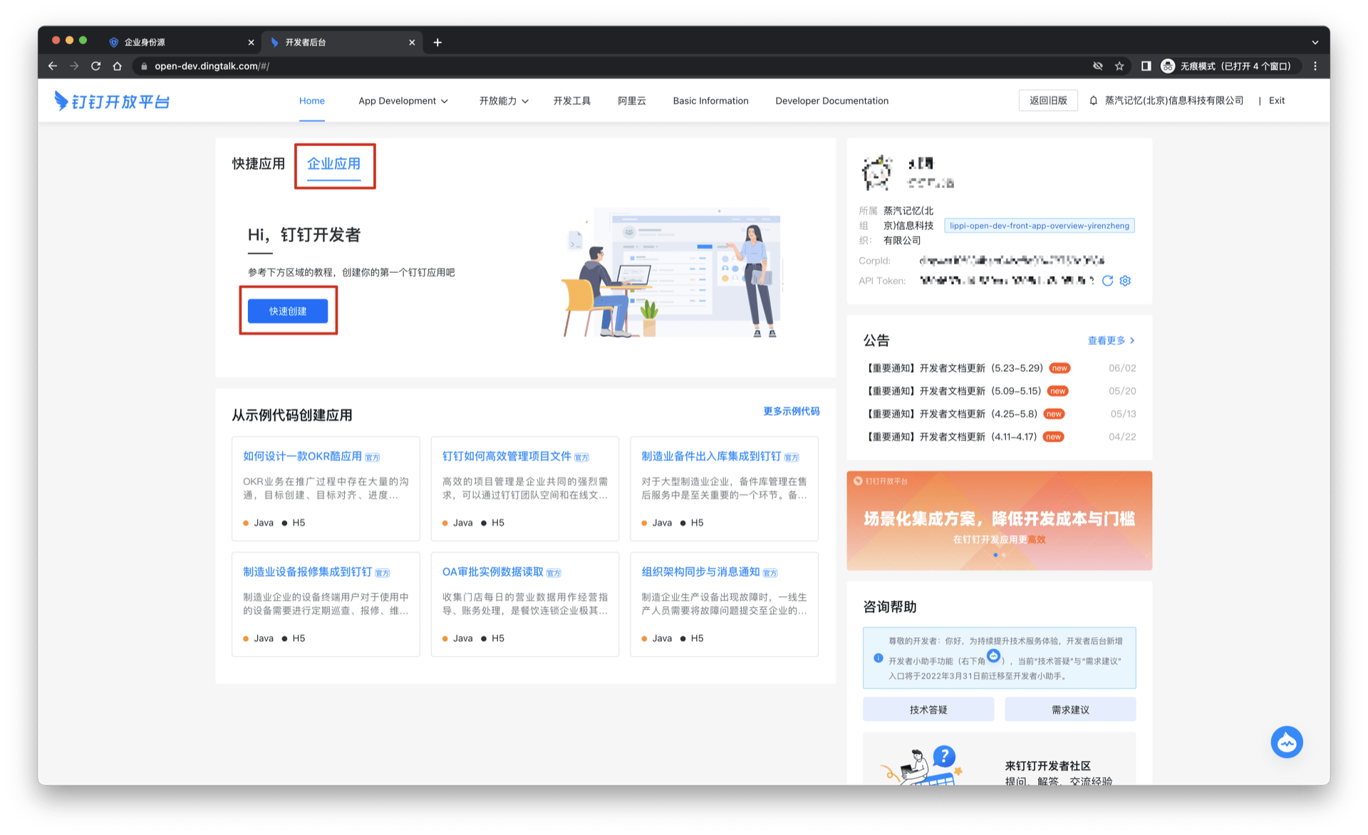Click the notification bell icon
1368x835 pixels.
(1093, 100)
